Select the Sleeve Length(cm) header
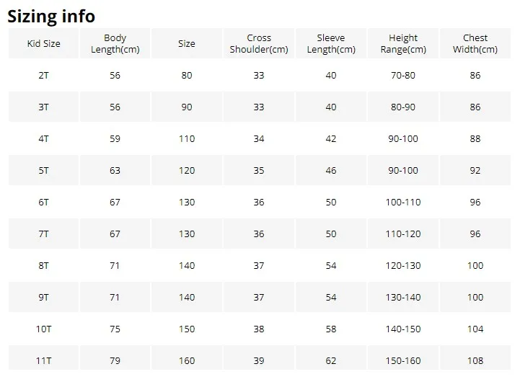The image size is (520, 382). point(331,43)
